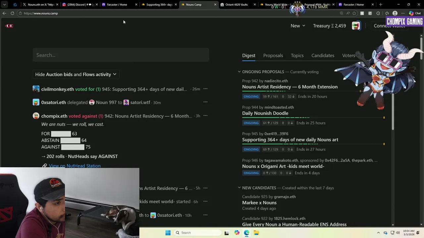
Task: Open a new browser tab
Action: click(x=381, y=5)
